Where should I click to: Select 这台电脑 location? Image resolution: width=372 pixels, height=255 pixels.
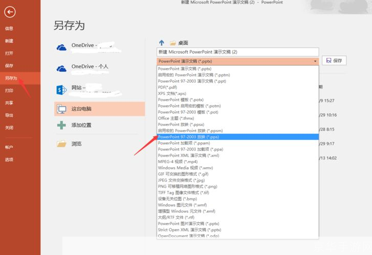[100, 109]
